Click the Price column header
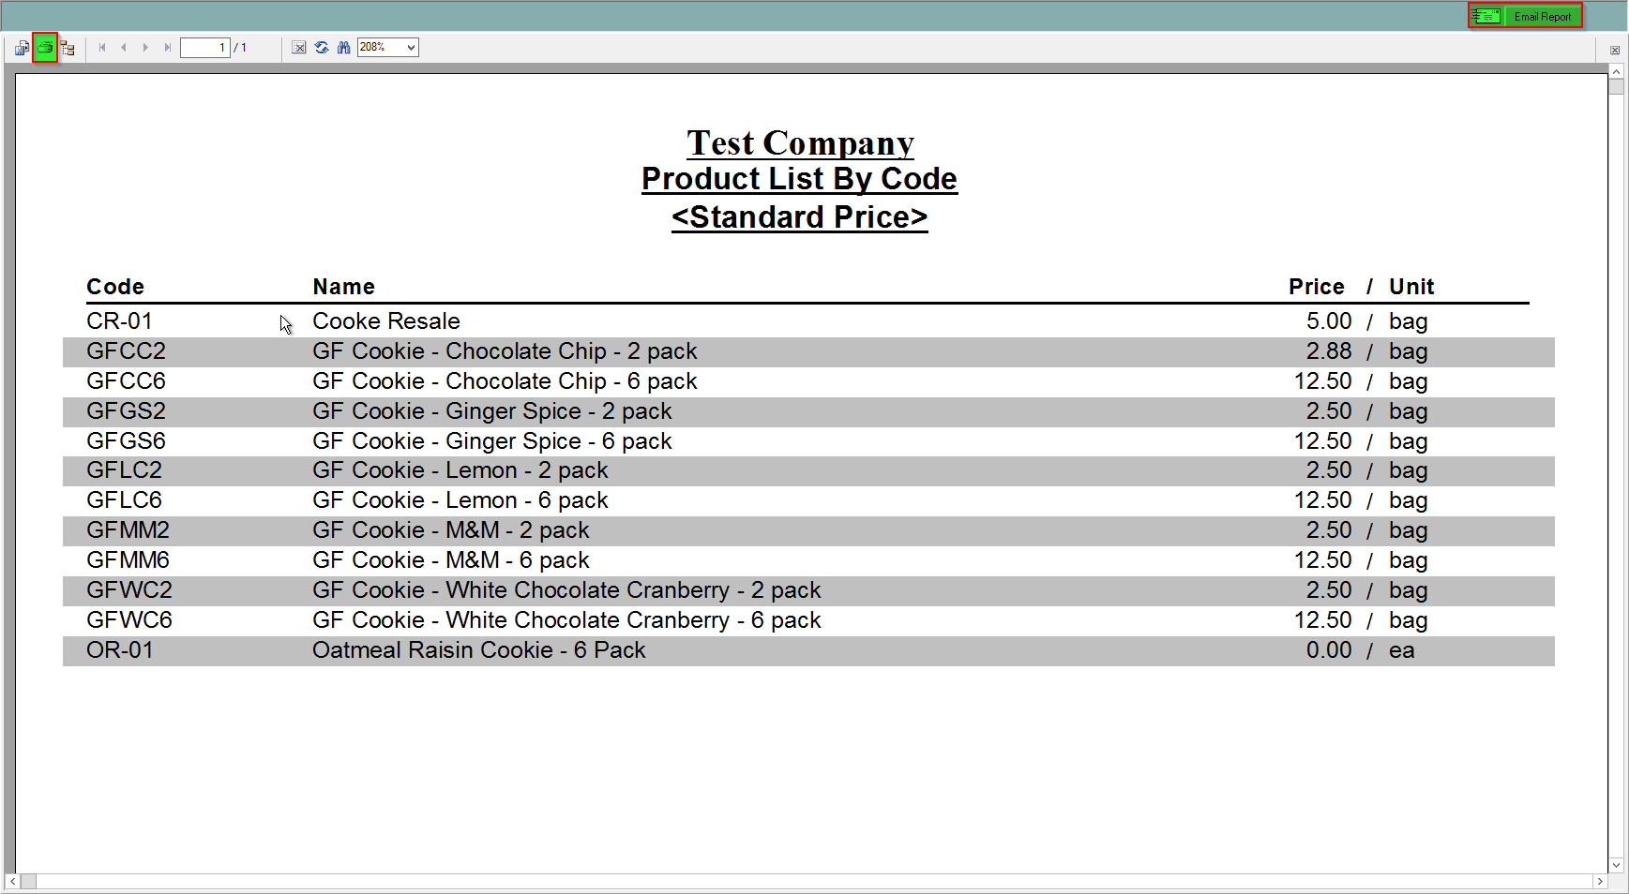Viewport: 1629px width, 894px height. click(1317, 287)
